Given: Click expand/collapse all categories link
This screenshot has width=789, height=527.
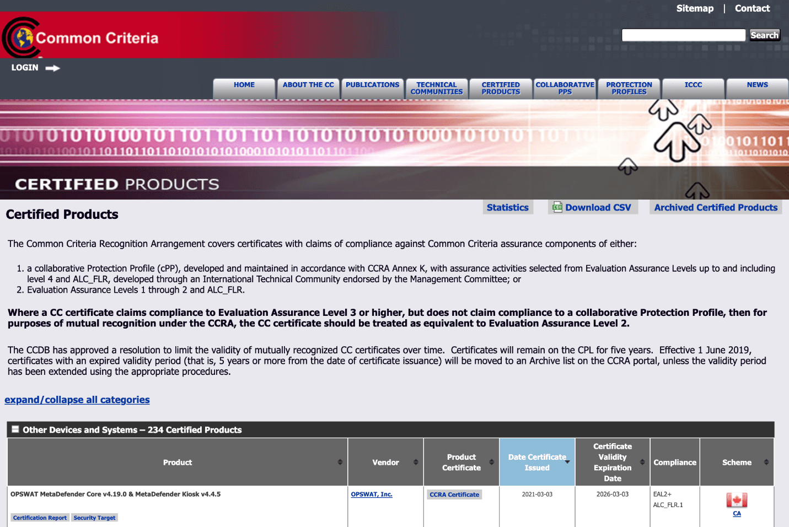Looking at the screenshot, I should tap(77, 400).
